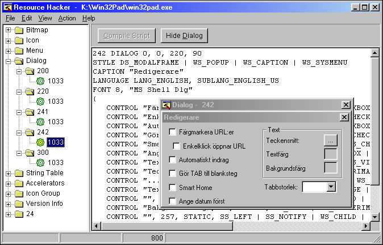Close the inner Redigerare dialog
This screenshot has width=383, height=245.
344,117
